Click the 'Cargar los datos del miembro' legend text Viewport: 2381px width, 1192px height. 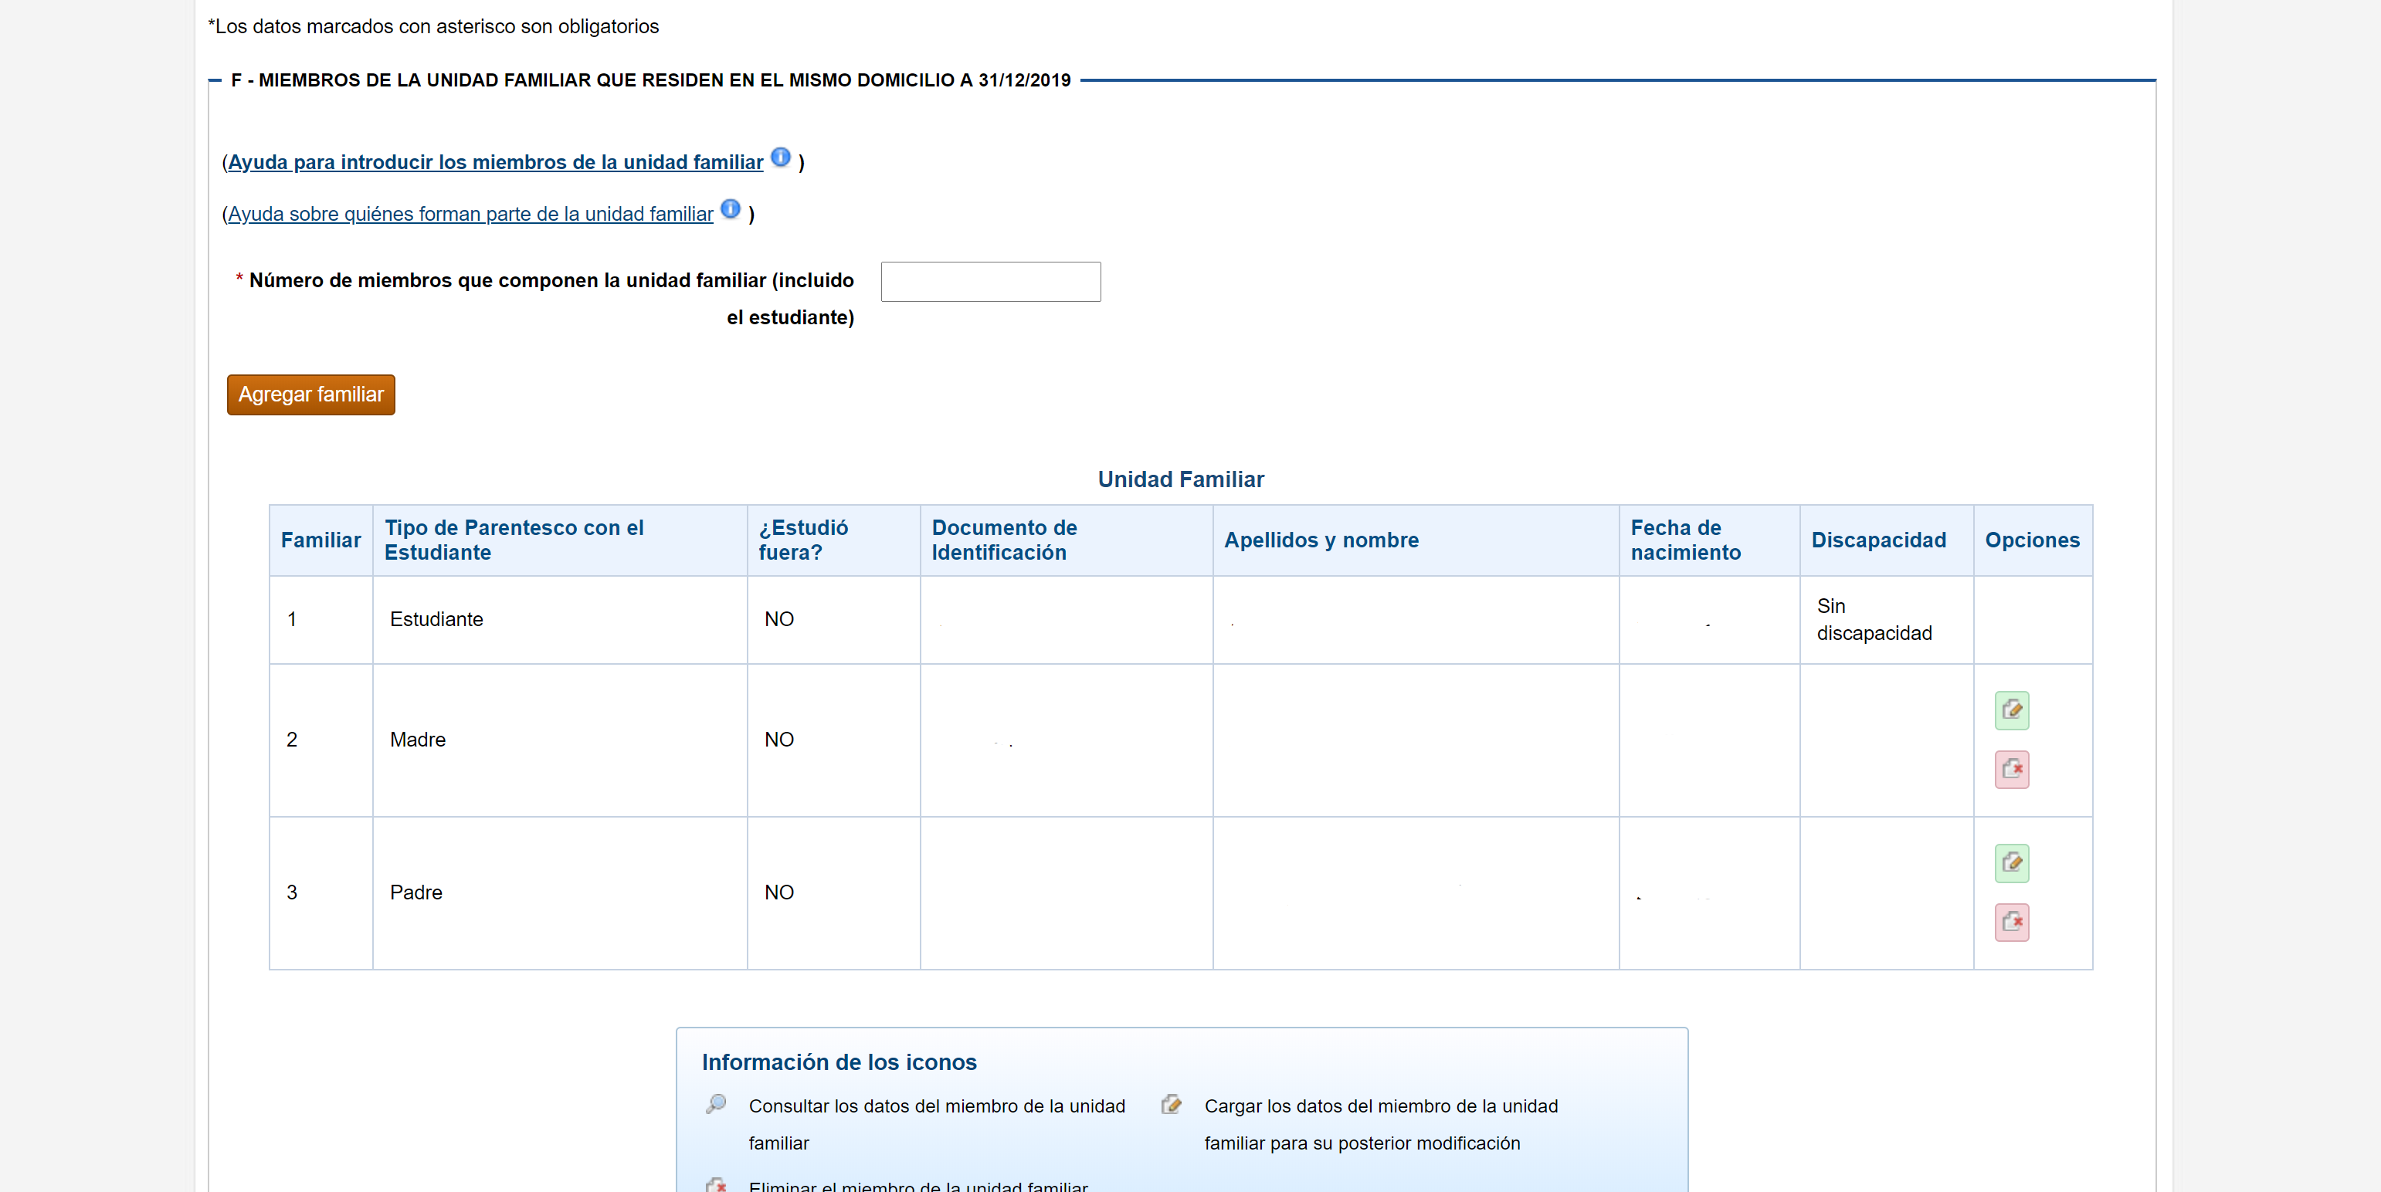click(1381, 1123)
